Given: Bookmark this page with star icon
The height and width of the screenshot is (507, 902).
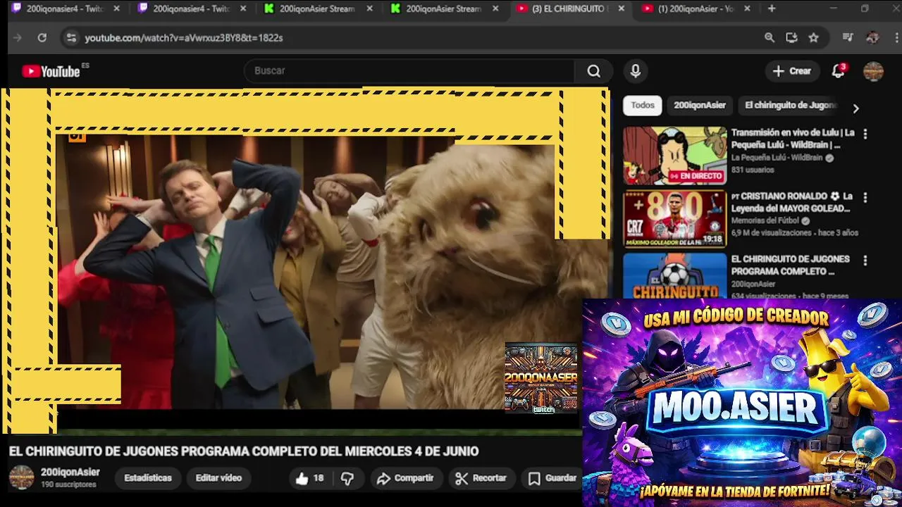Looking at the screenshot, I should pos(814,38).
